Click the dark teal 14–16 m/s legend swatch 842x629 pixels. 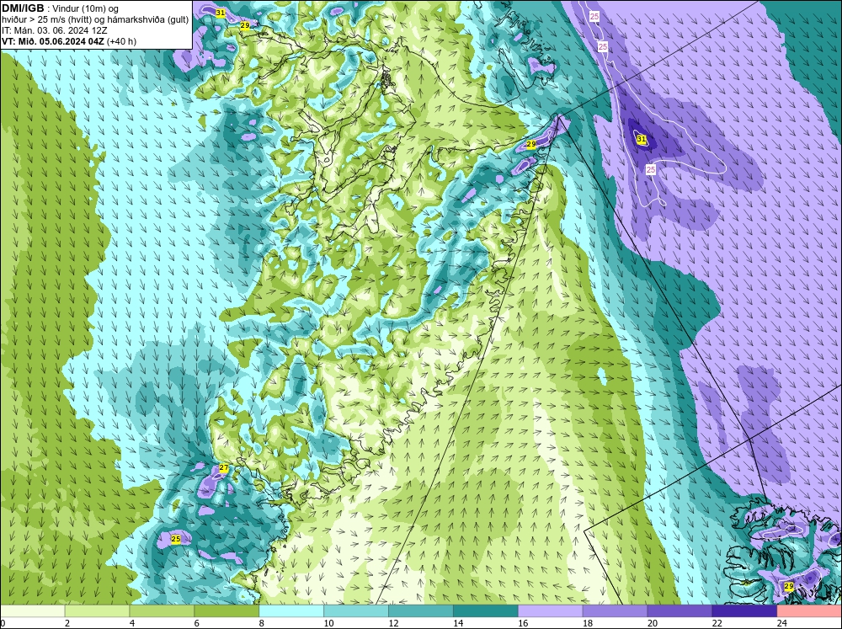[486, 610]
